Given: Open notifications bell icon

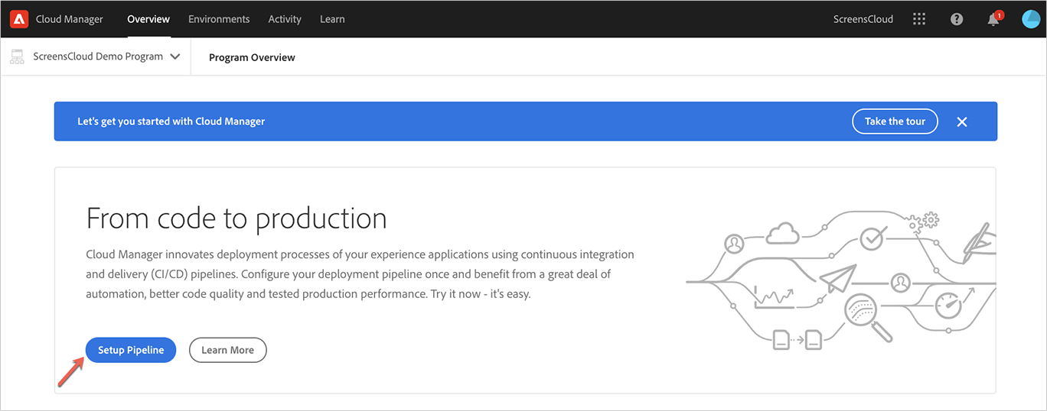Looking at the screenshot, I should tap(993, 19).
